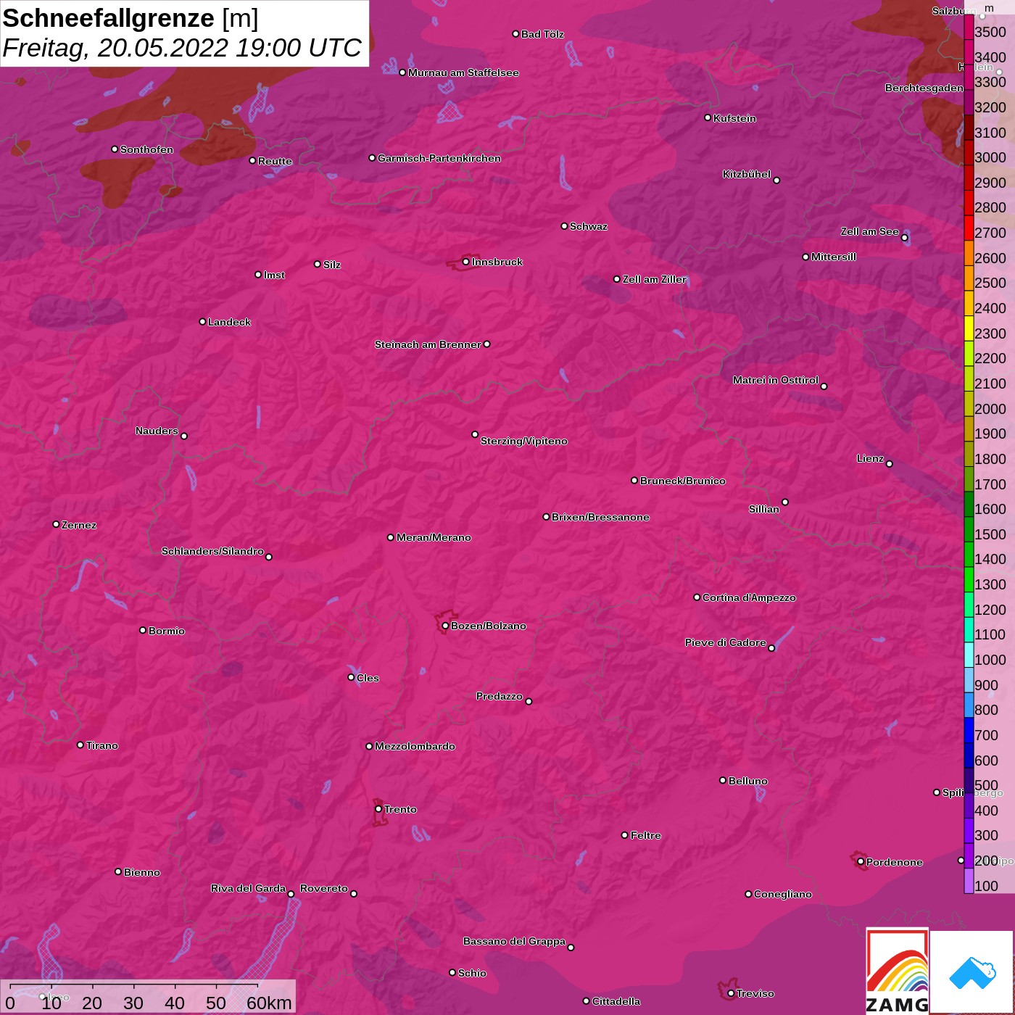This screenshot has width=1015, height=1015.
Task: Select the Nauders label
Action: tap(157, 431)
